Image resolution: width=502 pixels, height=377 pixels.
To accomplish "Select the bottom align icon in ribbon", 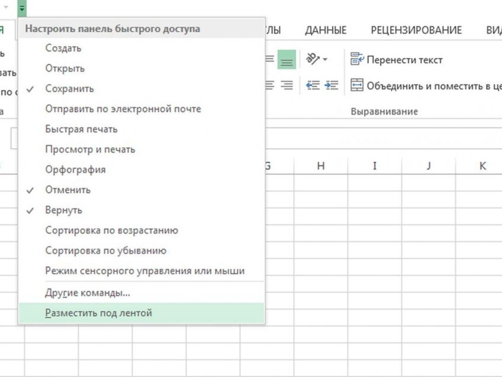I will [286, 60].
